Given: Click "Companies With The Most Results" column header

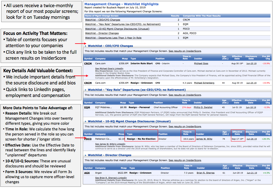Looking at the screenshot, I should (x=202, y=16).
